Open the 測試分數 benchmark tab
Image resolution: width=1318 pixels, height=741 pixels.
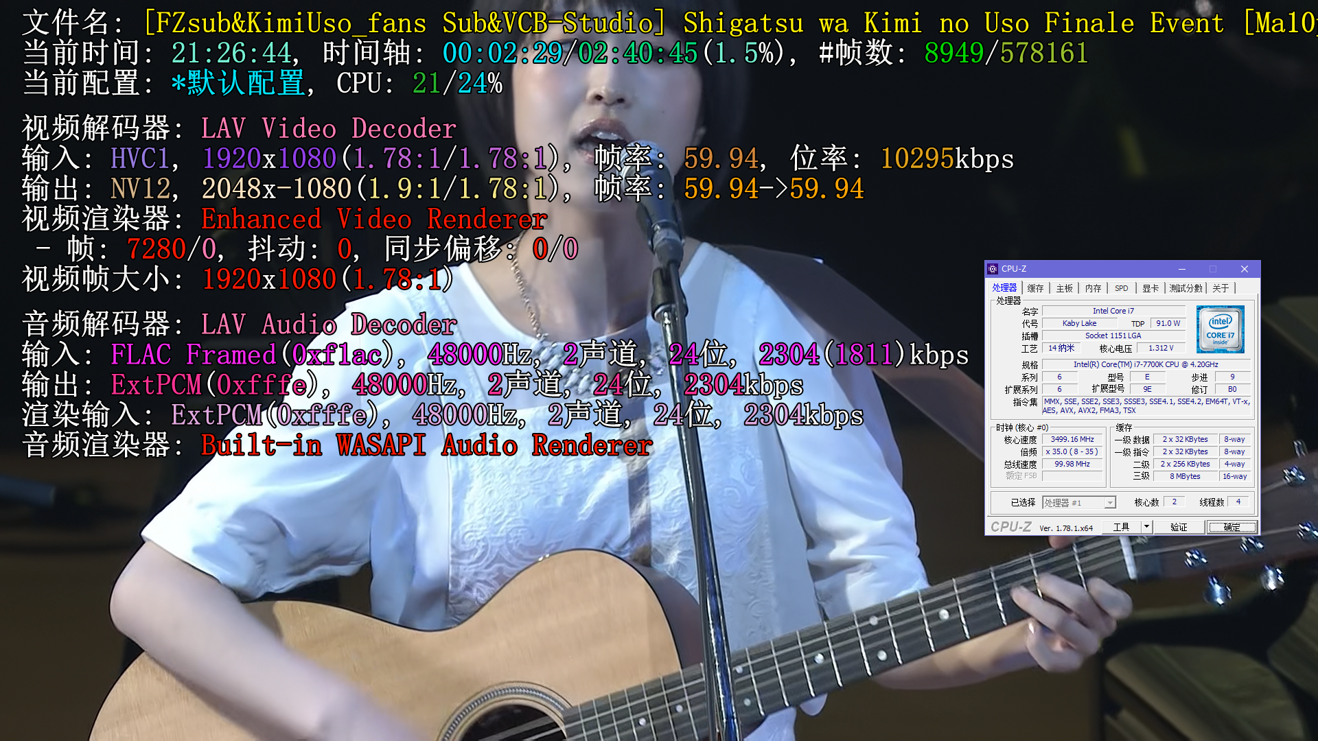point(1186,288)
